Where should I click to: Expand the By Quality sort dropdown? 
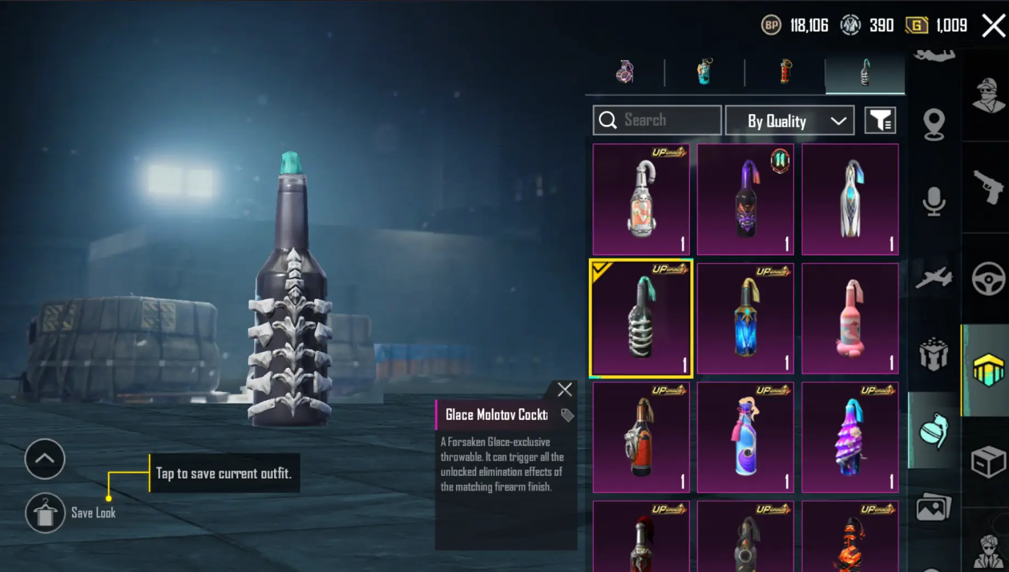point(790,120)
